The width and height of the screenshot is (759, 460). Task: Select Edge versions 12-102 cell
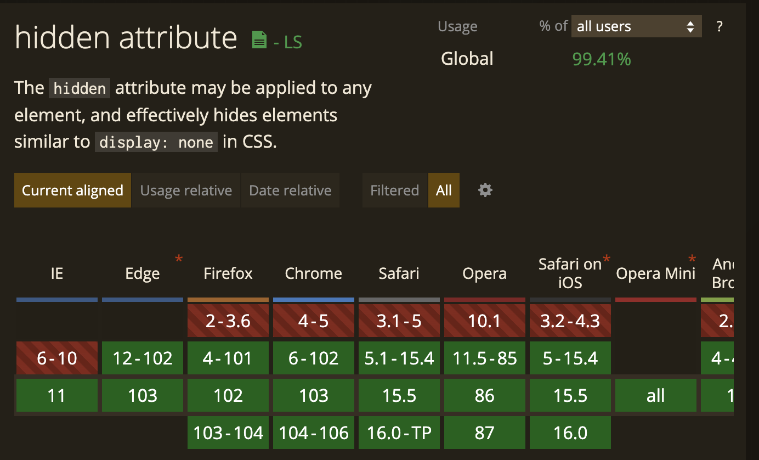click(143, 358)
